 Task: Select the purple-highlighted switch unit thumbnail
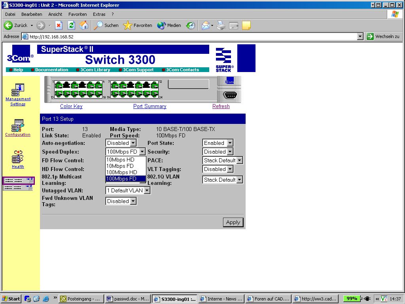pyautogui.click(x=18, y=180)
